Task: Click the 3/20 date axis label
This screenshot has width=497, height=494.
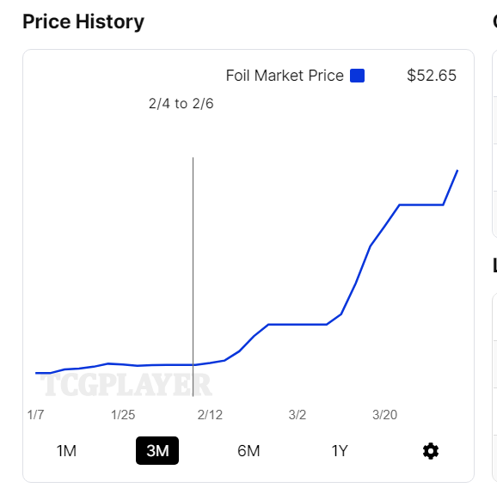Action: tap(385, 415)
